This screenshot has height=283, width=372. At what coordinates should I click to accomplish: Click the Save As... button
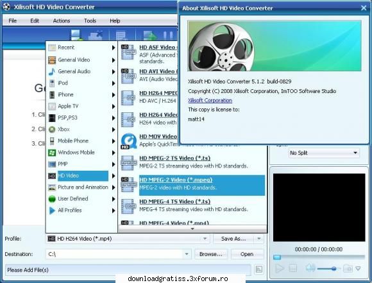(233, 239)
